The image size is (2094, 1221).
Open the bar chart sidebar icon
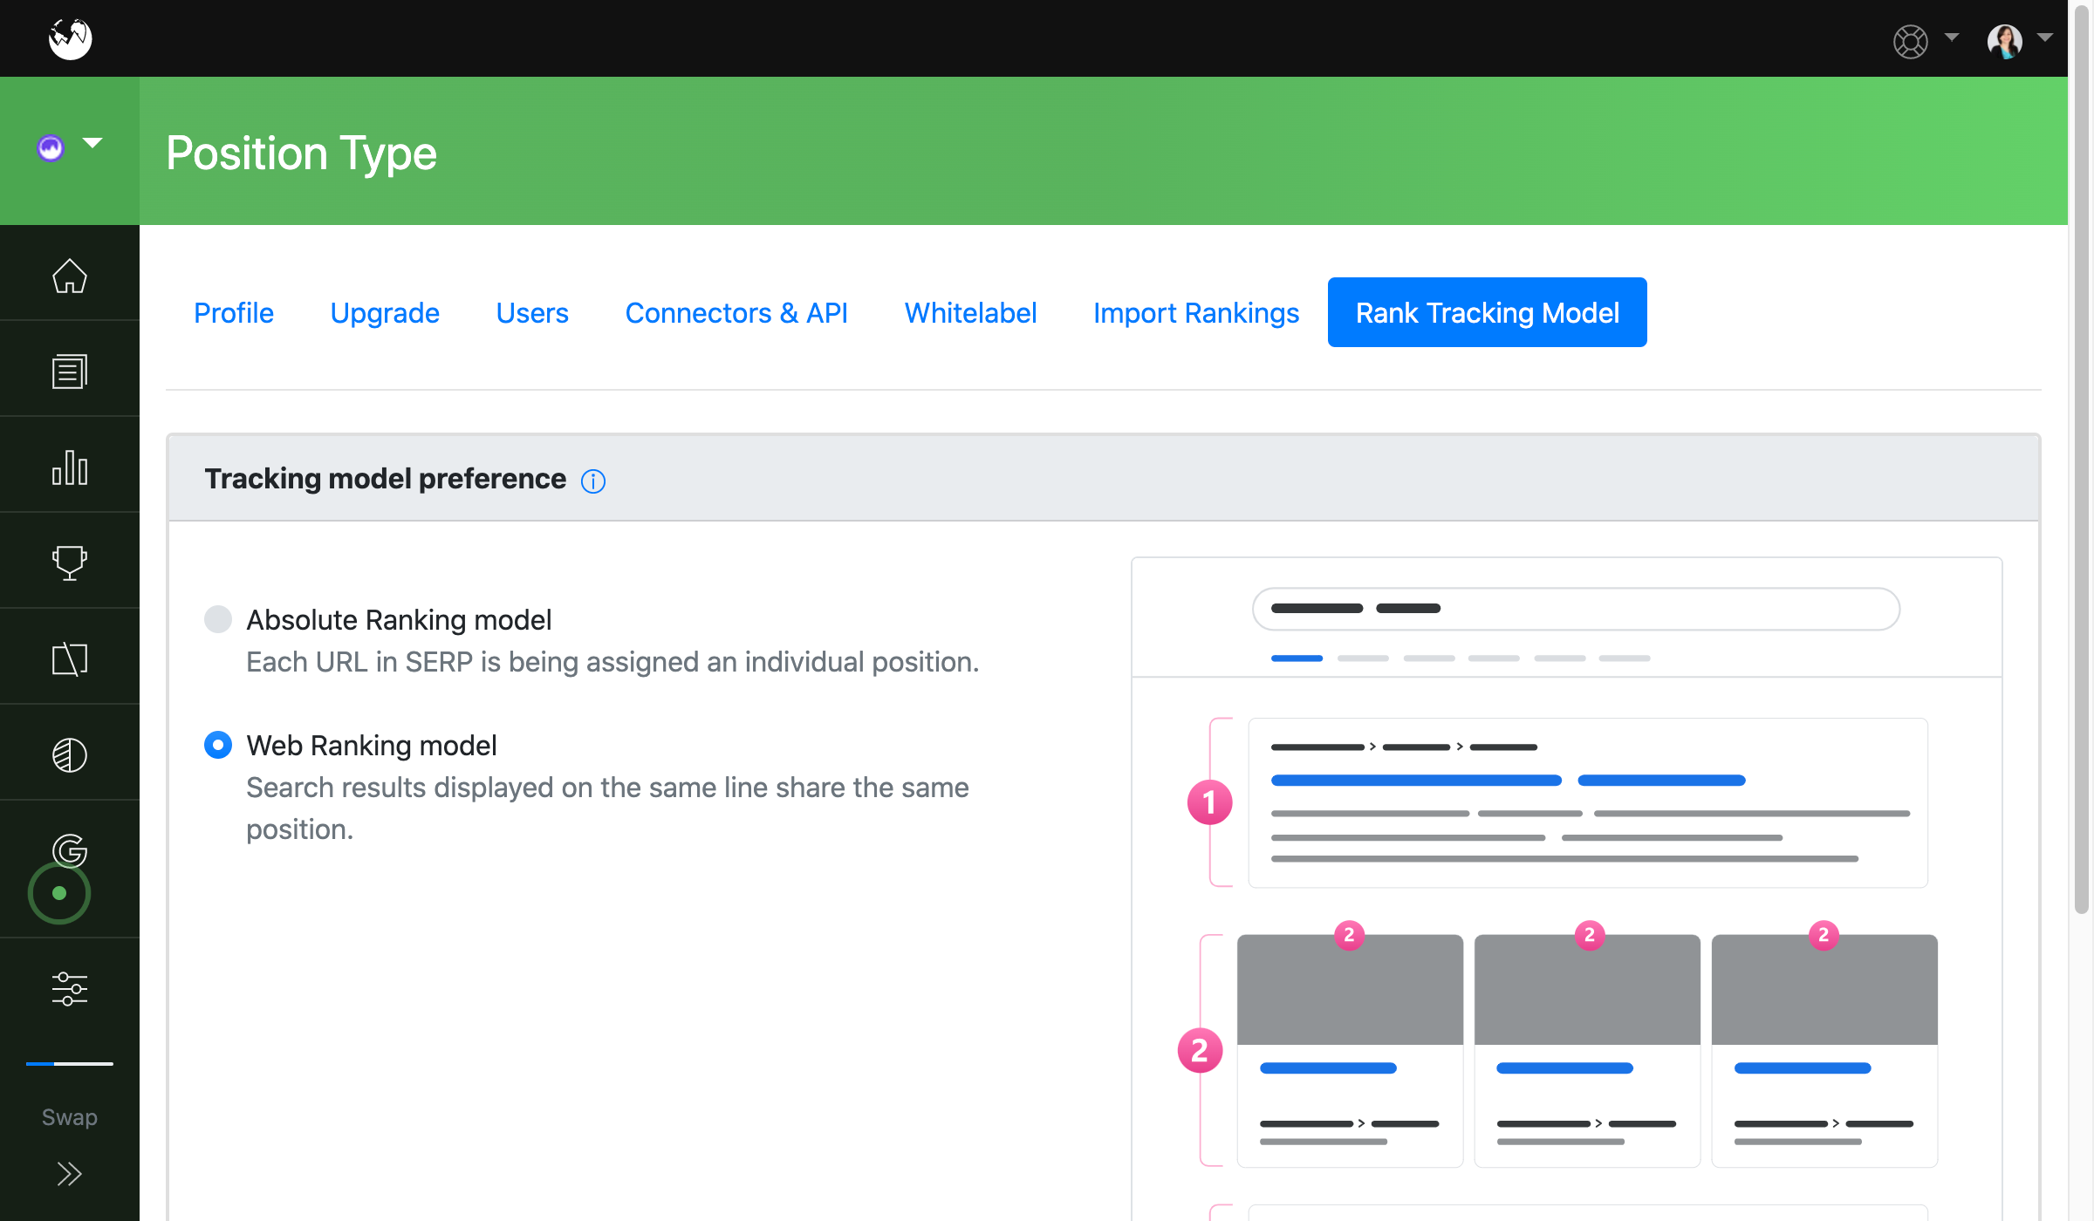(x=70, y=468)
